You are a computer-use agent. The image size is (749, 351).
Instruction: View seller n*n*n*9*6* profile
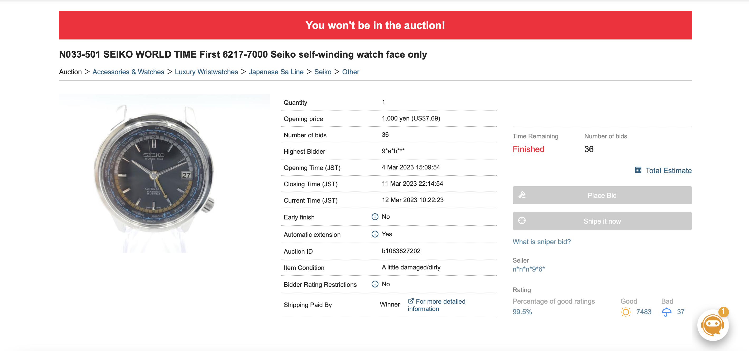[529, 269]
